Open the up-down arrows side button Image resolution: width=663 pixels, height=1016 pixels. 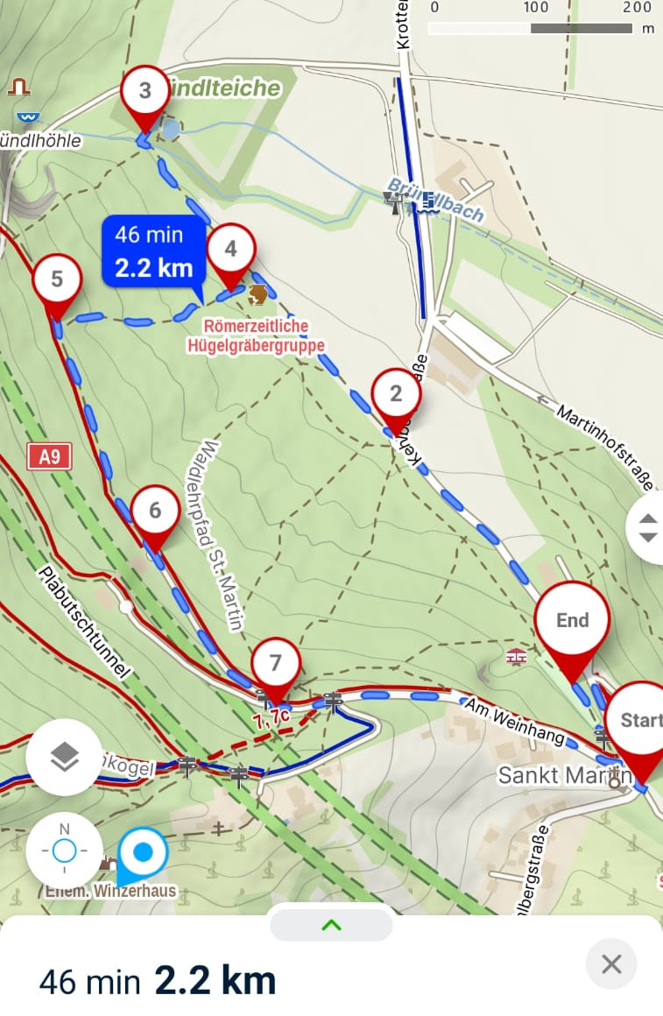pos(647,527)
